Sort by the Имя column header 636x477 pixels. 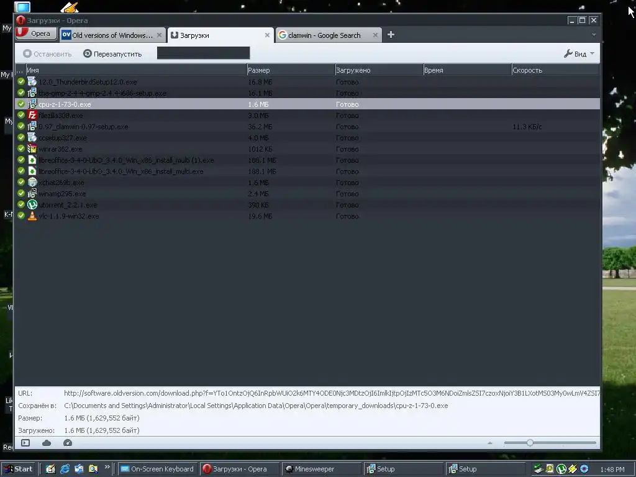(136, 70)
